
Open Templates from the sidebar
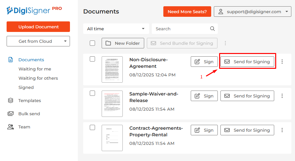(x=29, y=100)
